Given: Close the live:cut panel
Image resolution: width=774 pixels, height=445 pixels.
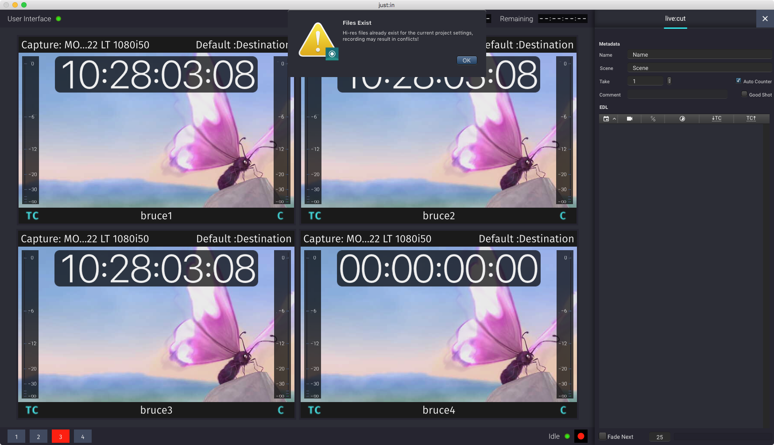Looking at the screenshot, I should [x=765, y=19].
